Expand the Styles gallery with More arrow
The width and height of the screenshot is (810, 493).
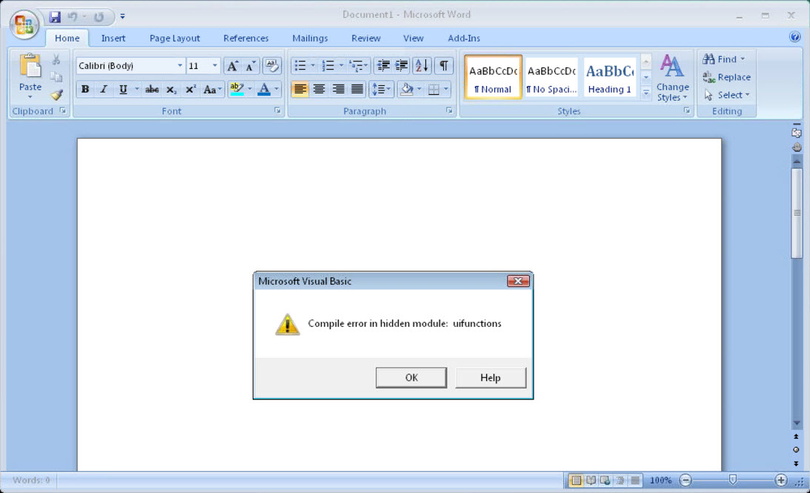coord(645,93)
